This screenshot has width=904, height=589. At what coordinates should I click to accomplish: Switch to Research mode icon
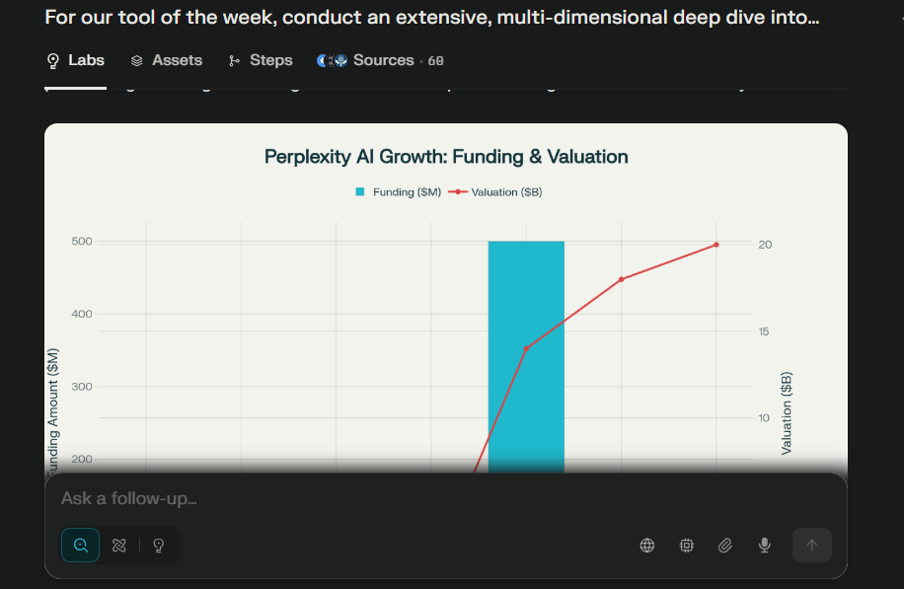119,546
